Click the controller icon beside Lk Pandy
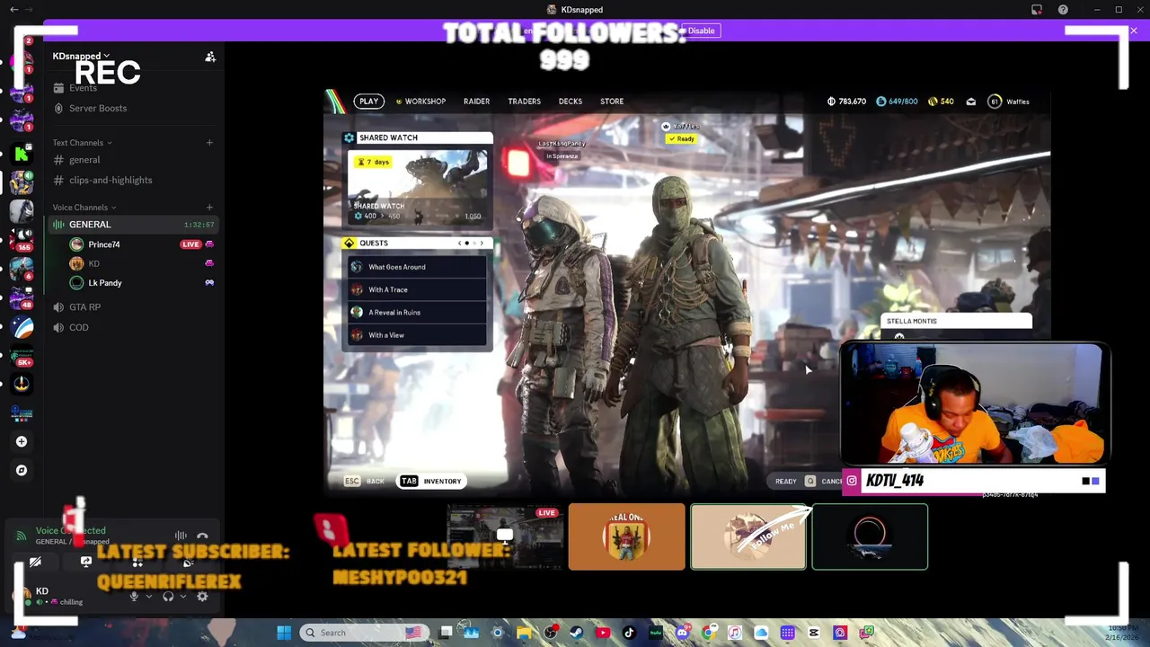This screenshot has width=1150, height=647. pos(209,283)
